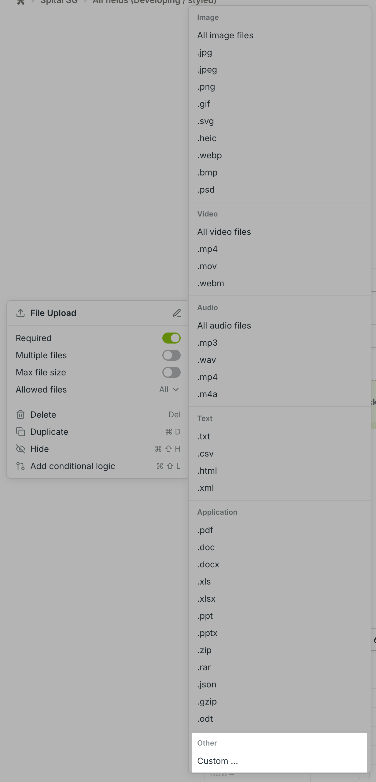Select the .doc file type
The image size is (376, 782).
279,547
